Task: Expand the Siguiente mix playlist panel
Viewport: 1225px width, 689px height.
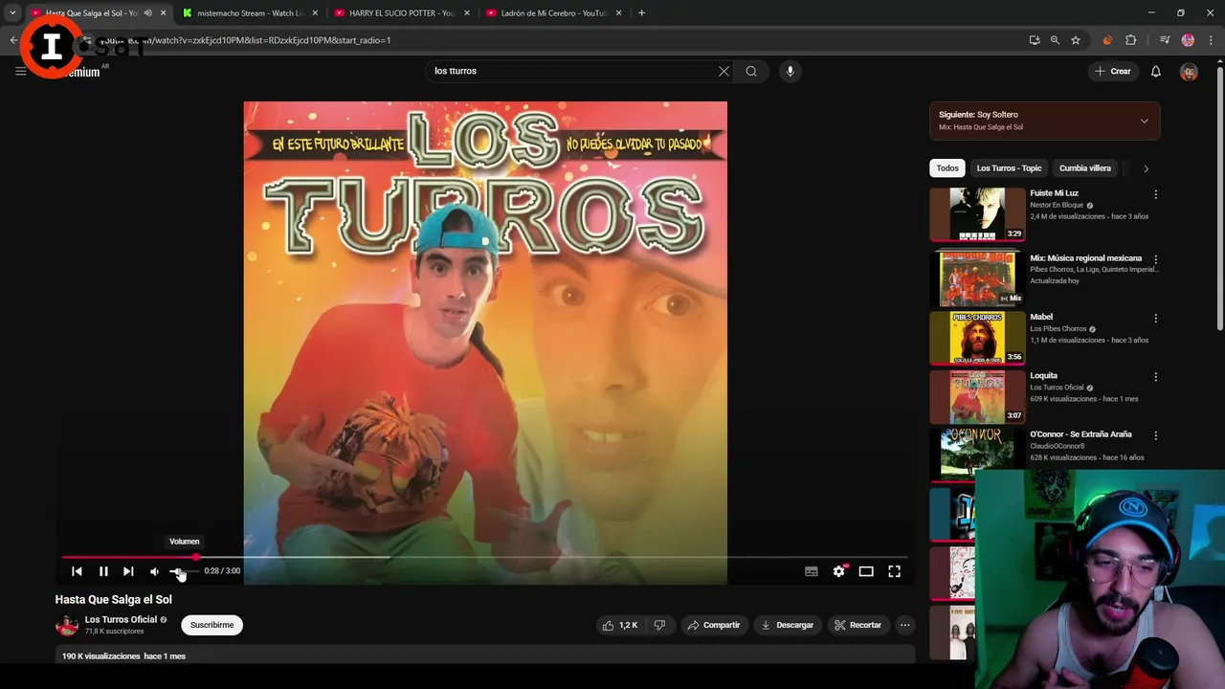Action: pos(1144,121)
